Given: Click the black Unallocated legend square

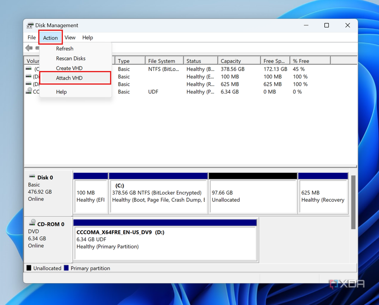Looking at the screenshot, I should 28,268.
